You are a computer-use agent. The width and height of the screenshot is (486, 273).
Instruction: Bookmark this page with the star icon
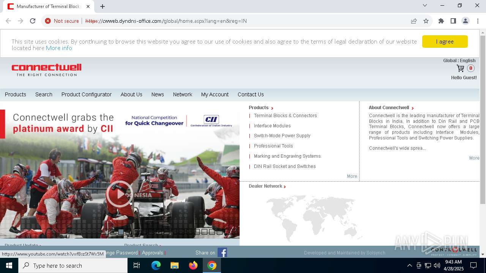426,21
